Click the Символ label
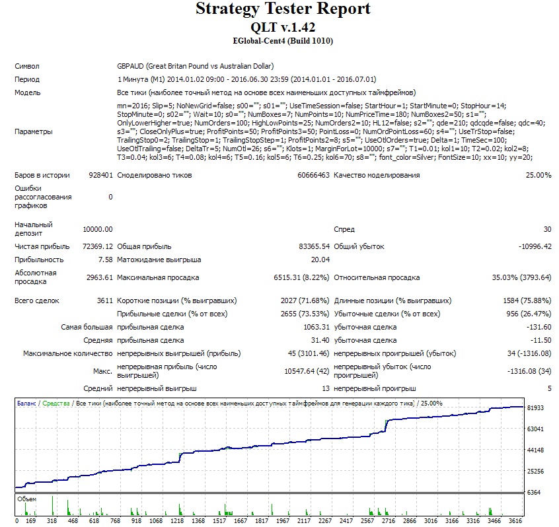 27,66
